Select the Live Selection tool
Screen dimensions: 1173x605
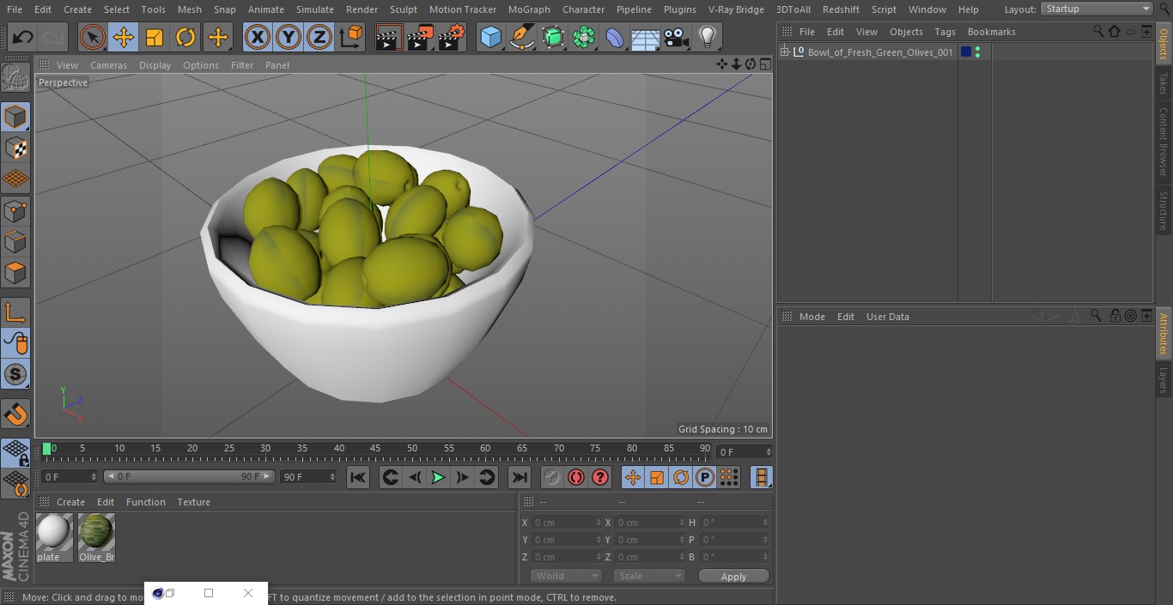pos(93,37)
